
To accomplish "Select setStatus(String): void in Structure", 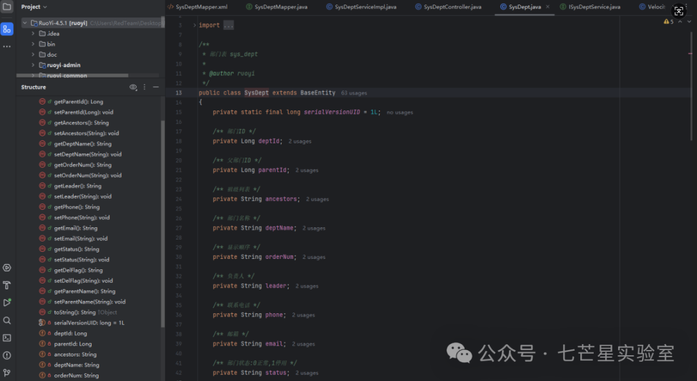I will (81, 260).
